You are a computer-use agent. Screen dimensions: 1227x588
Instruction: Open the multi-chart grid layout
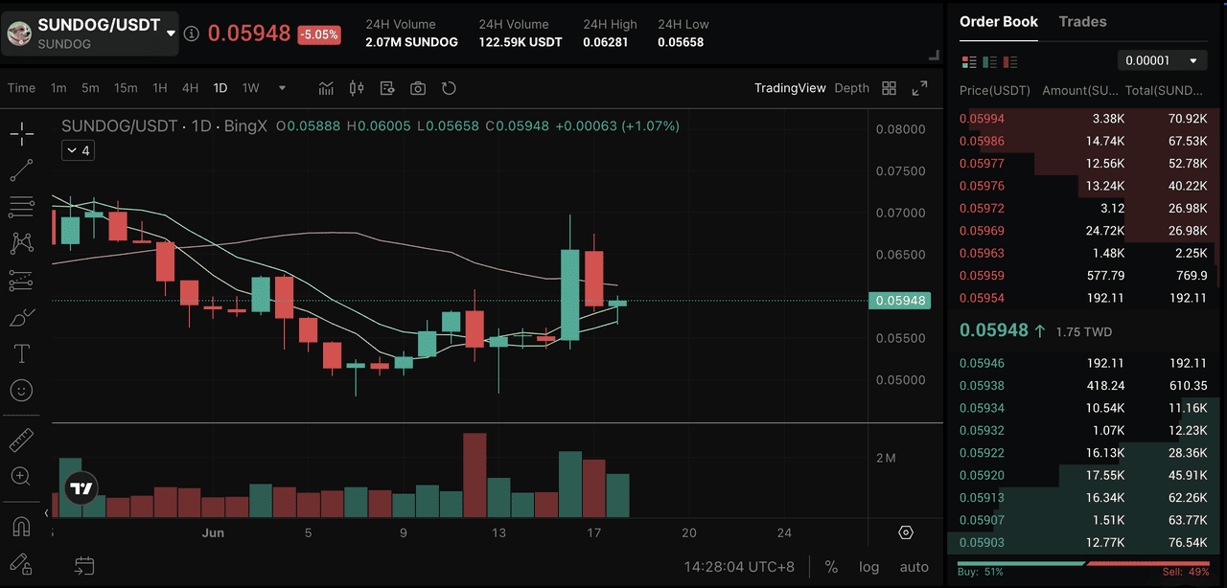click(x=889, y=88)
